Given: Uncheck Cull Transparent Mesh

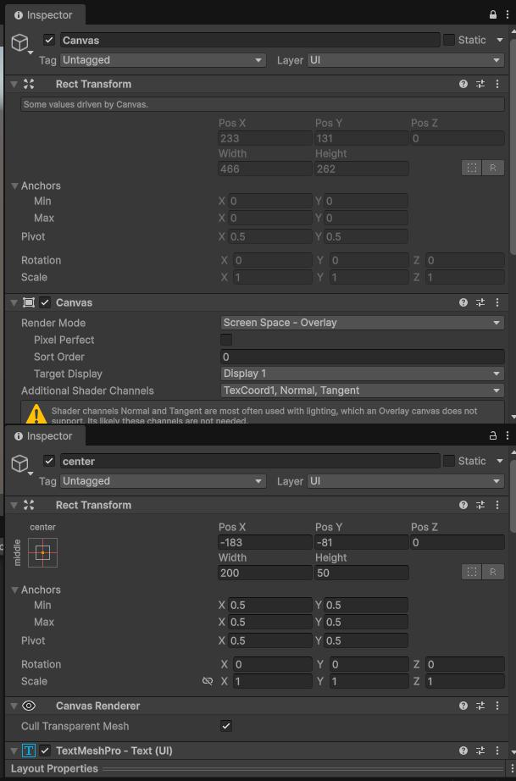Looking at the screenshot, I should point(226,726).
